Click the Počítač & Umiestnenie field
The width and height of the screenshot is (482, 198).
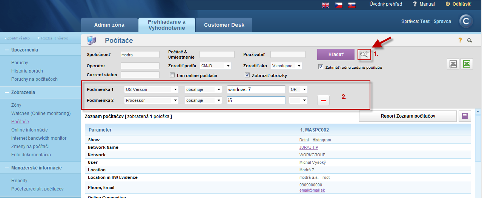(217, 54)
